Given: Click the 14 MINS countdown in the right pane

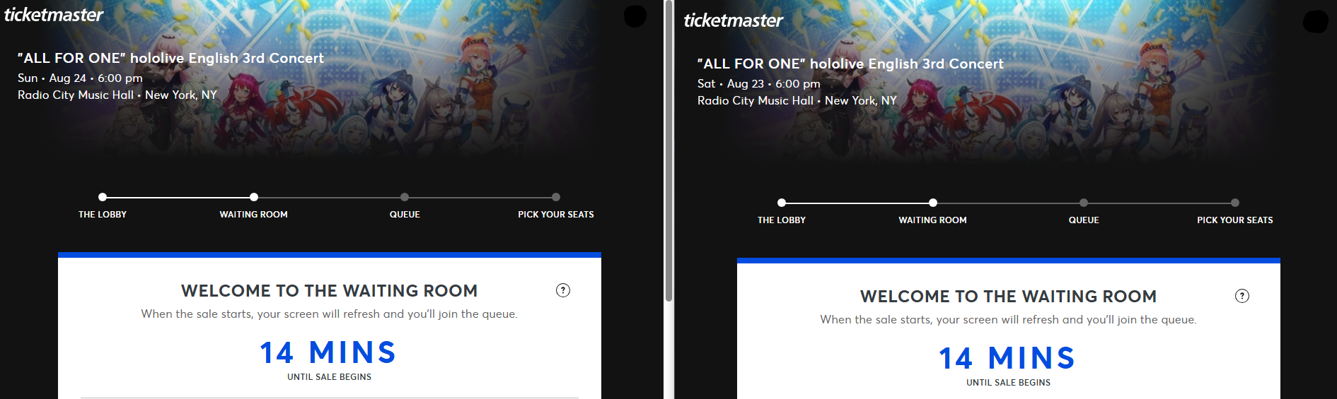Looking at the screenshot, I should 1007,358.
